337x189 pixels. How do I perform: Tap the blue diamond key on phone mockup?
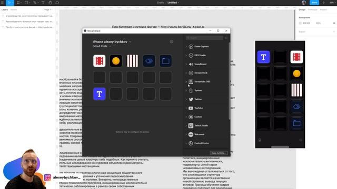(296, 107)
